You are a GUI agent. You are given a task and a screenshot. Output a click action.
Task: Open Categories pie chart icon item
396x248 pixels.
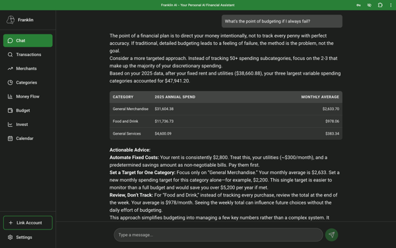pos(28,82)
